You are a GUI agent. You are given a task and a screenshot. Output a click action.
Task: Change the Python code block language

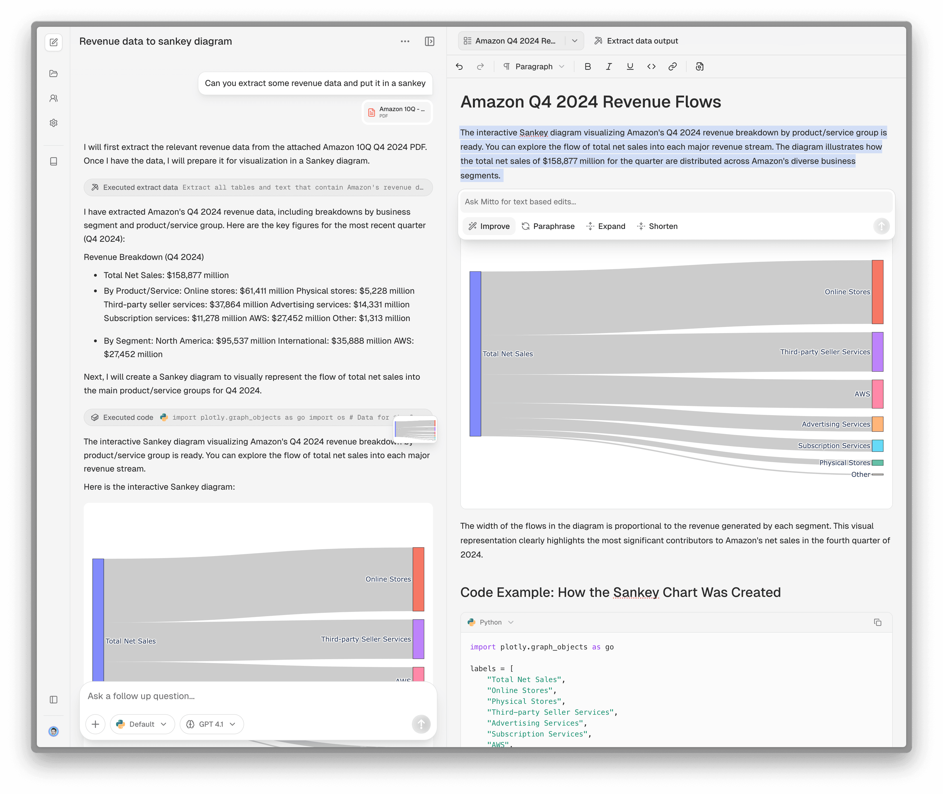[491, 622]
